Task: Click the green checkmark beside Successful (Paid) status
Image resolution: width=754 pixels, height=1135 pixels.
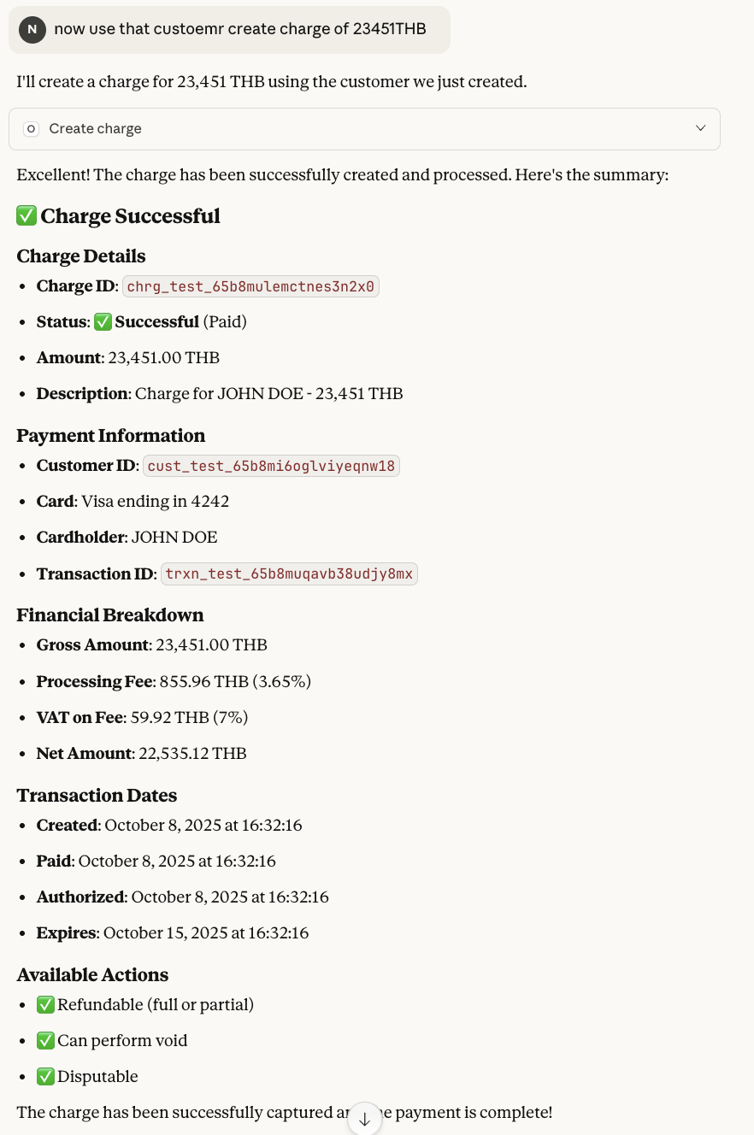Action: 103,322
